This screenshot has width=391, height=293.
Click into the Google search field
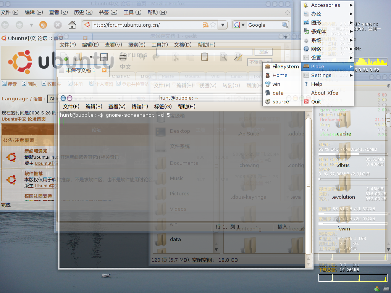pos(264,25)
